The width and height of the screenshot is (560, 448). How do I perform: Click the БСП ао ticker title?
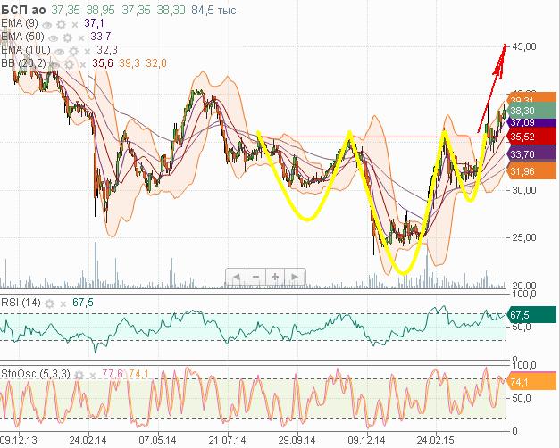tap(23, 10)
